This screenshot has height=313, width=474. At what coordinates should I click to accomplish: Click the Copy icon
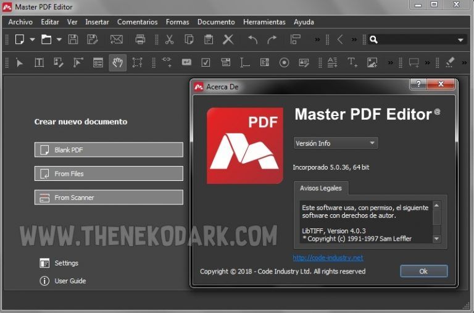click(189, 40)
